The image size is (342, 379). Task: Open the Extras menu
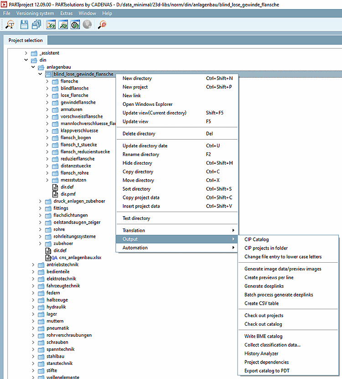click(x=66, y=13)
